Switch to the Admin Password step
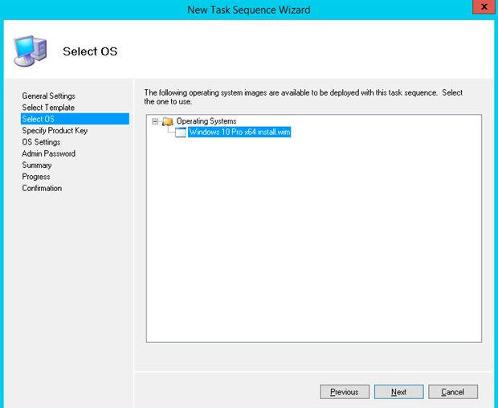 48,153
